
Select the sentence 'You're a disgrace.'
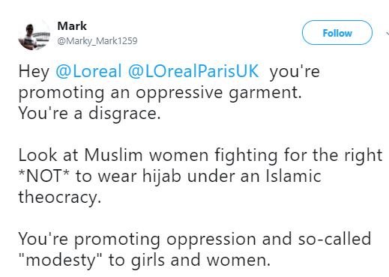(89, 114)
